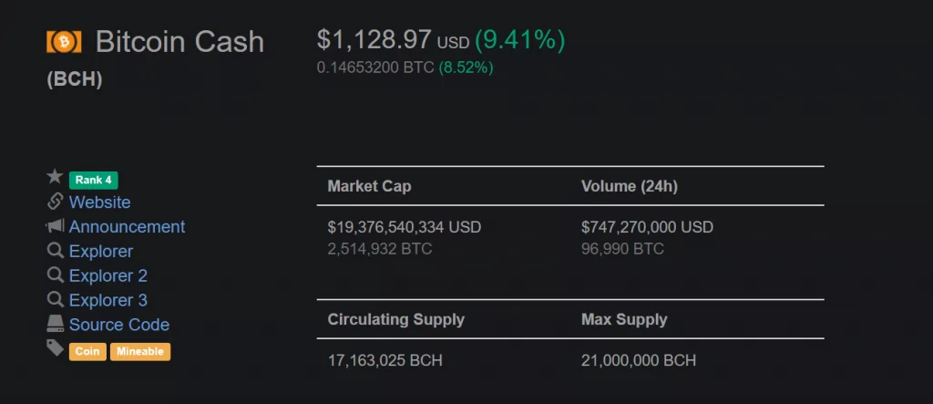Click the star watchlist icon

coord(55,176)
